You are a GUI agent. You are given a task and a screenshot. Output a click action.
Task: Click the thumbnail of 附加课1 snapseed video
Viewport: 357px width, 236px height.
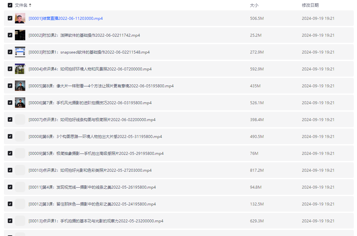point(20,52)
